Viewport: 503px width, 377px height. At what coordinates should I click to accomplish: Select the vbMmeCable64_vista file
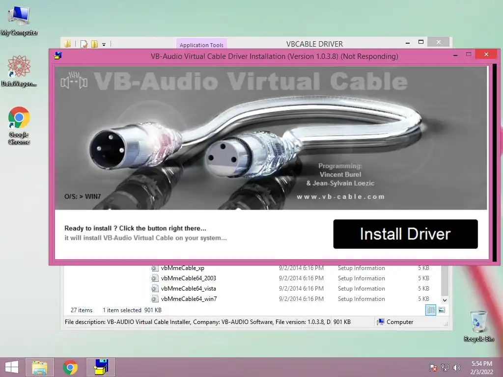pos(188,289)
